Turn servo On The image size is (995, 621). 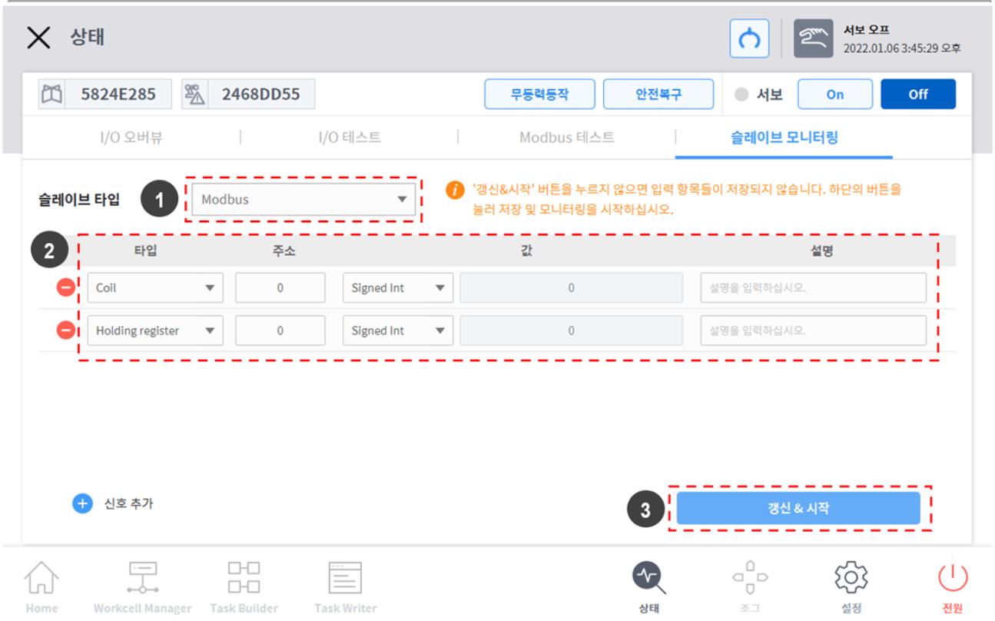pyautogui.click(x=834, y=94)
